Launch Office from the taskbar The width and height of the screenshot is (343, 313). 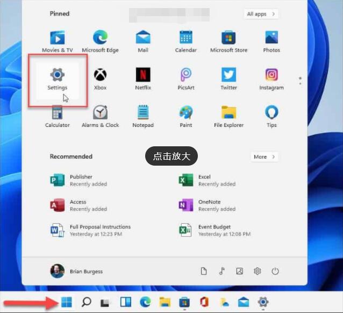click(x=204, y=302)
